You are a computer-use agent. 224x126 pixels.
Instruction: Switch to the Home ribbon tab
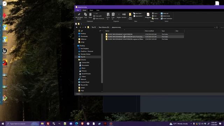tap(84, 10)
